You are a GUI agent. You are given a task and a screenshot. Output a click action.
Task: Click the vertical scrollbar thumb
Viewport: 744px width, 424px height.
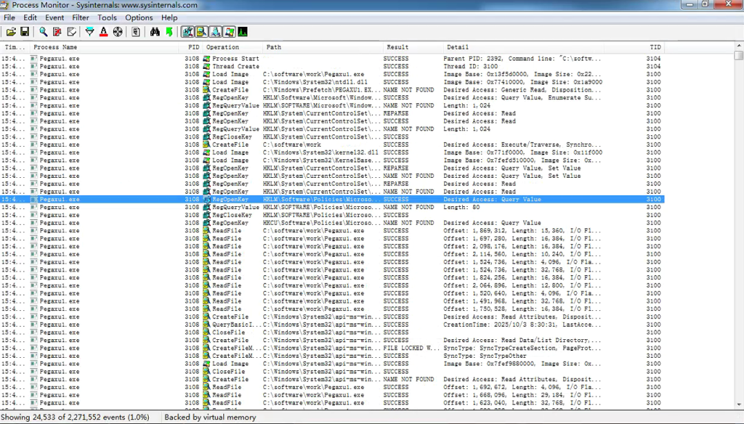tap(738, 55)
